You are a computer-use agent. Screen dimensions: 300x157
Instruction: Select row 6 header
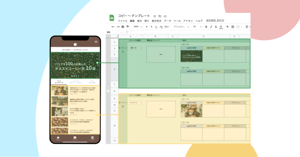[x=114, y=69]
